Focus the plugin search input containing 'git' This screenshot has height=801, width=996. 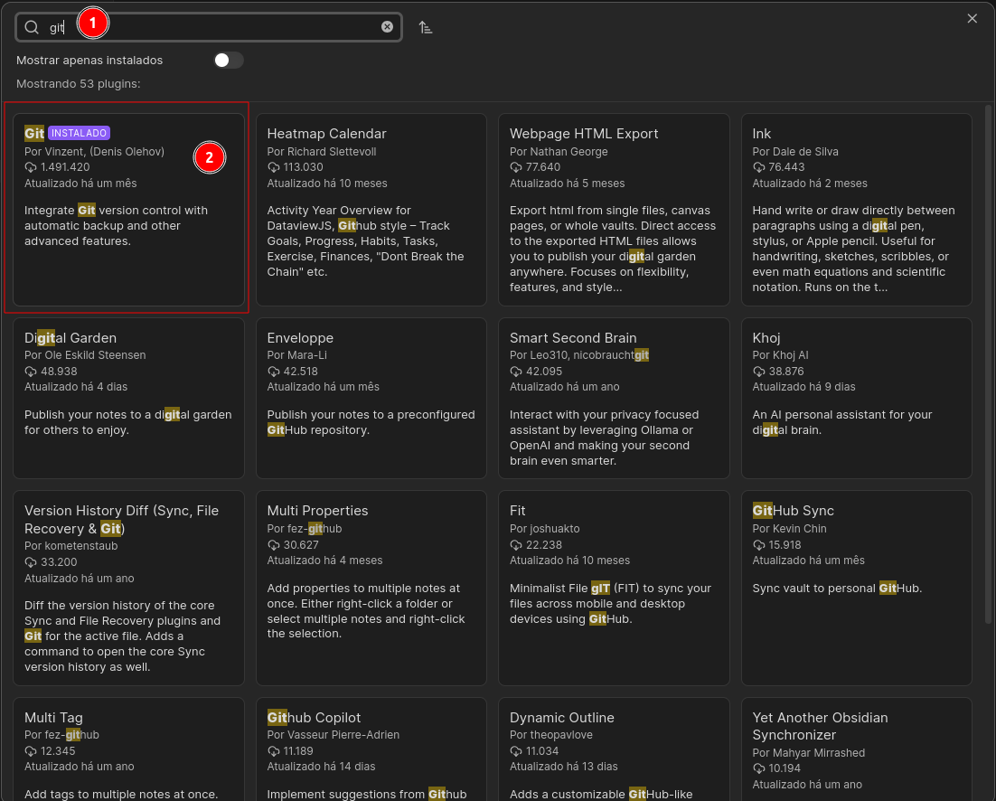209,27
